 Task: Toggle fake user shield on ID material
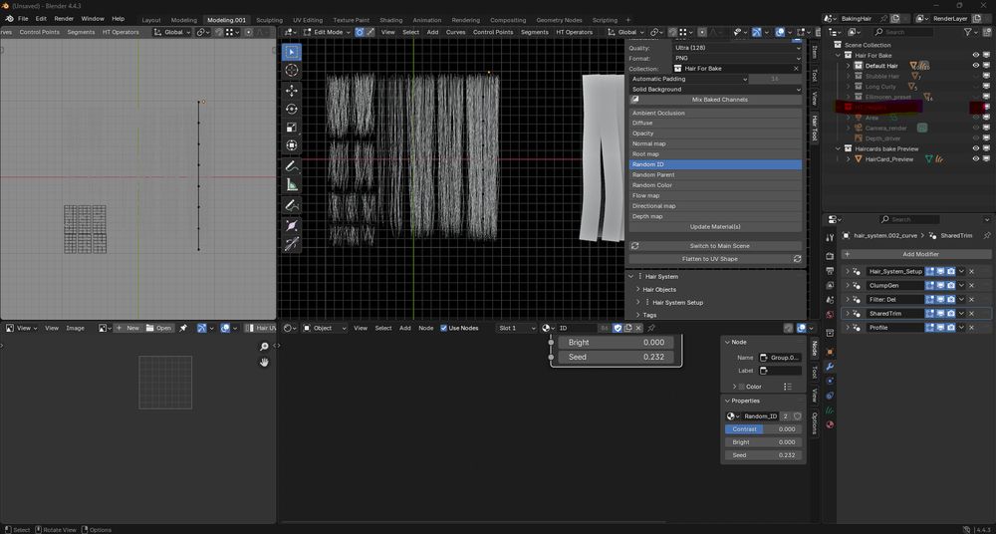click(x=618, y=328)
